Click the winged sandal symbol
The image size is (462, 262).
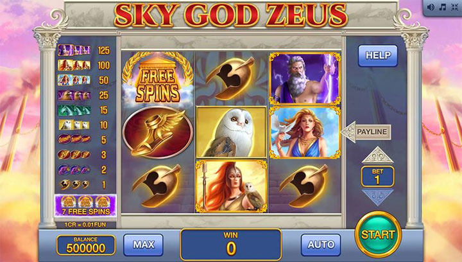[158, 132]
